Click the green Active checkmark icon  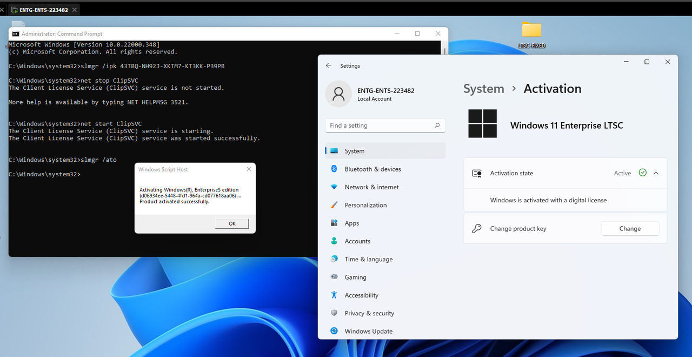click(642, 173)
